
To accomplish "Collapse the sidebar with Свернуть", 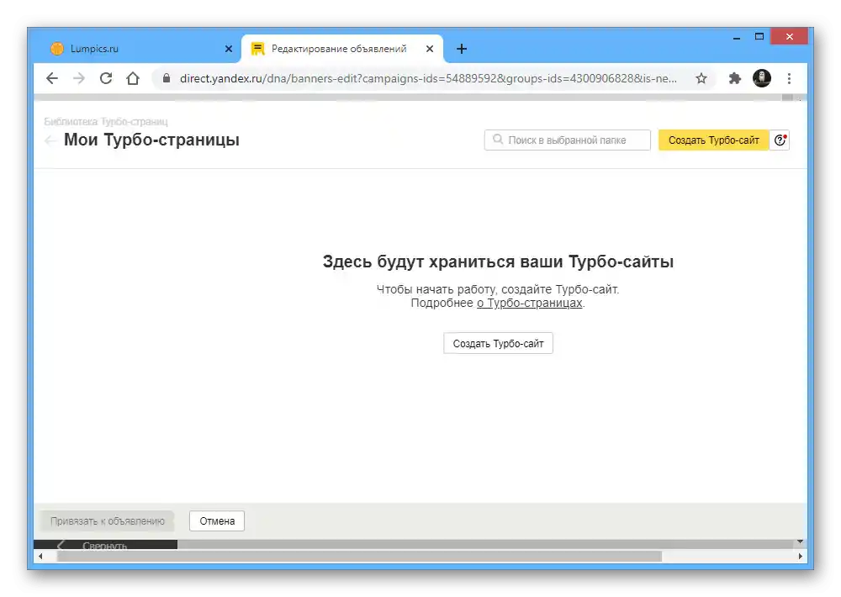I will pos(105,544).
